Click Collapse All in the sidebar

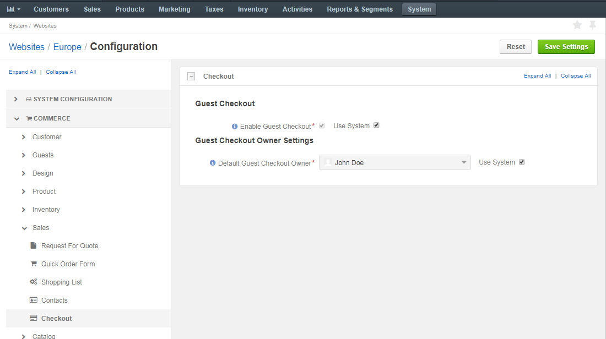click(61, 72)
